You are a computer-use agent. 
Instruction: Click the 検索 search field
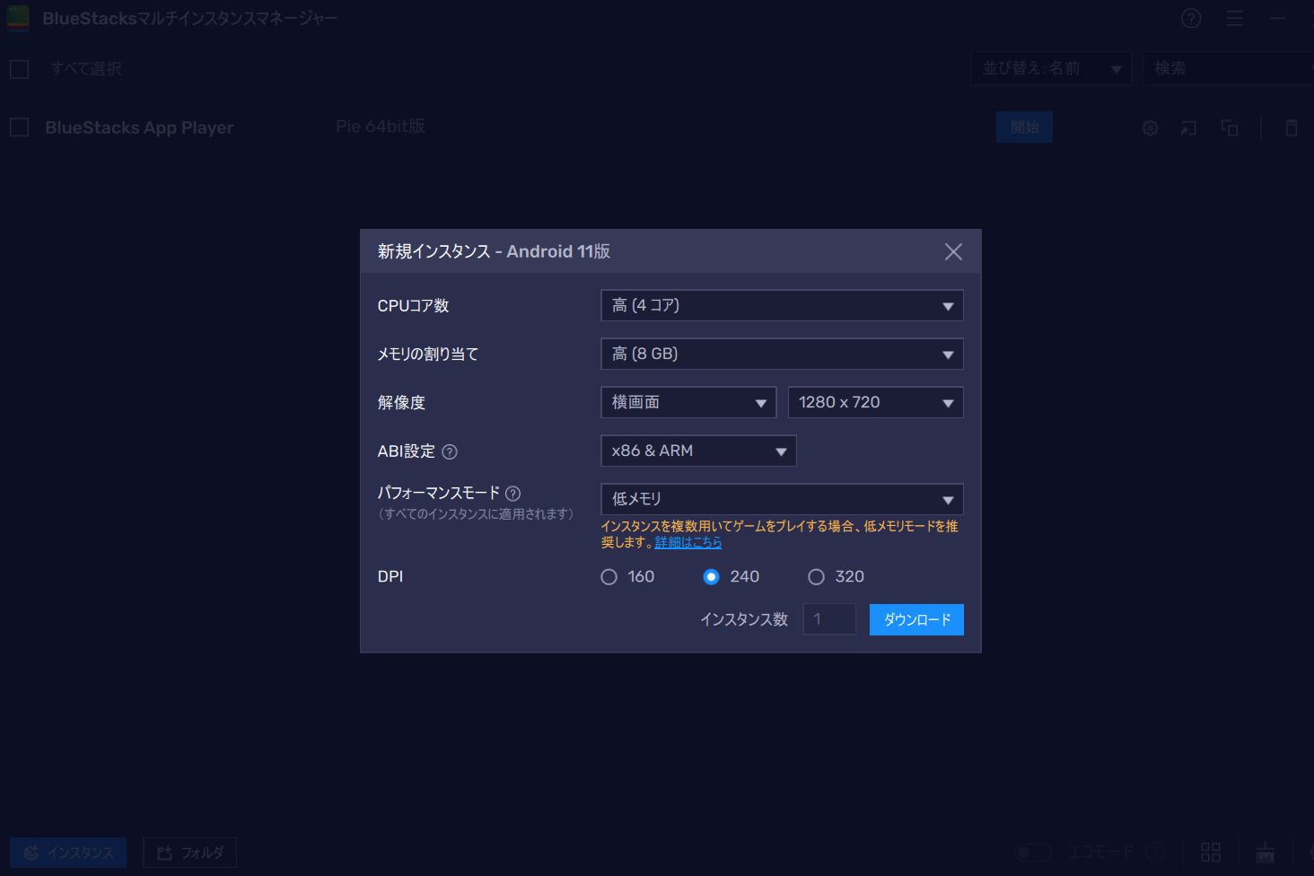[x=1228, y=69]
